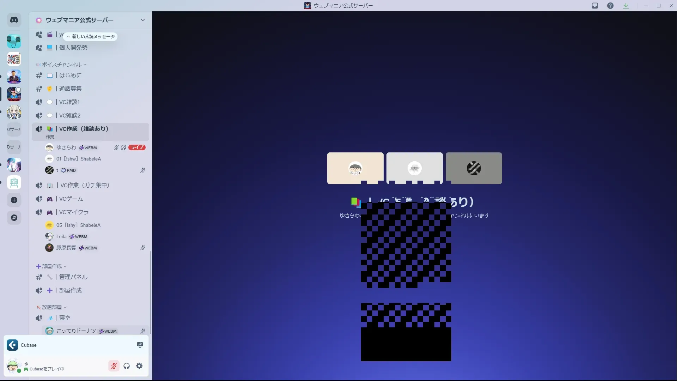Screen dimensions: 677x381
Task: Click ゆきらわ's avatar tile in voice preview
Action: tap(355, 168)
